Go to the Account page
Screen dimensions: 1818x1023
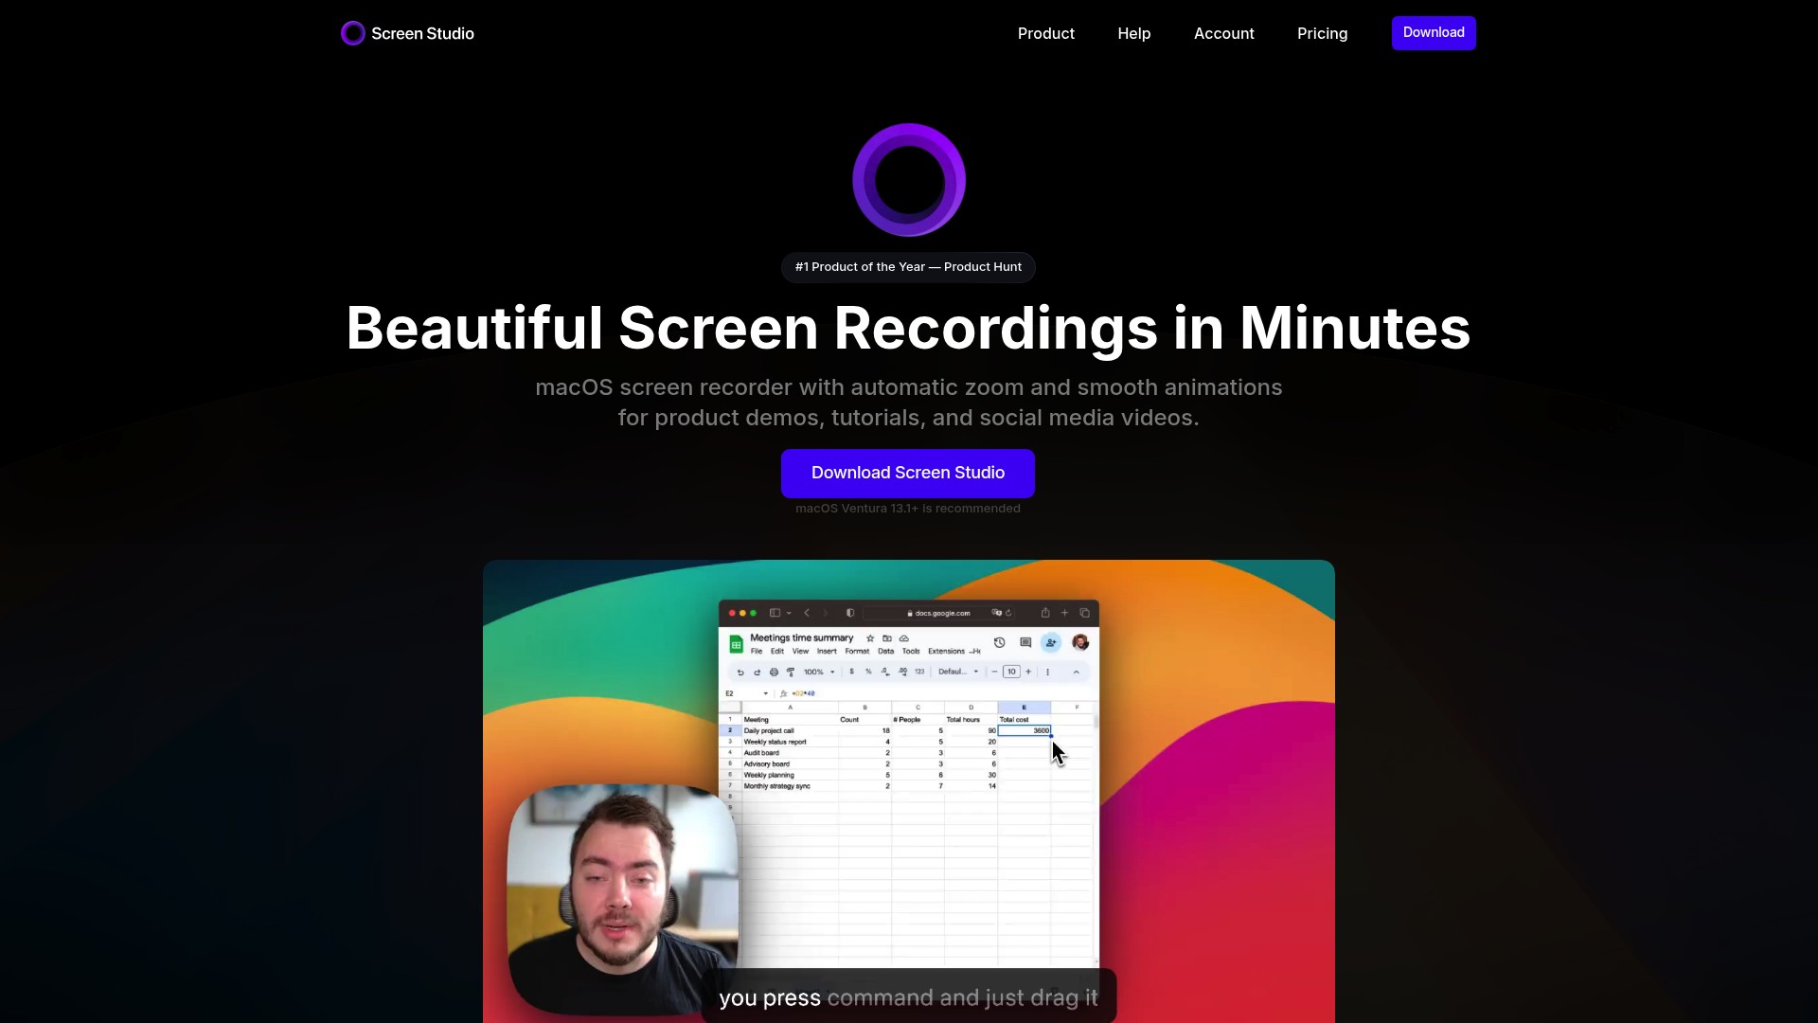1223,33
